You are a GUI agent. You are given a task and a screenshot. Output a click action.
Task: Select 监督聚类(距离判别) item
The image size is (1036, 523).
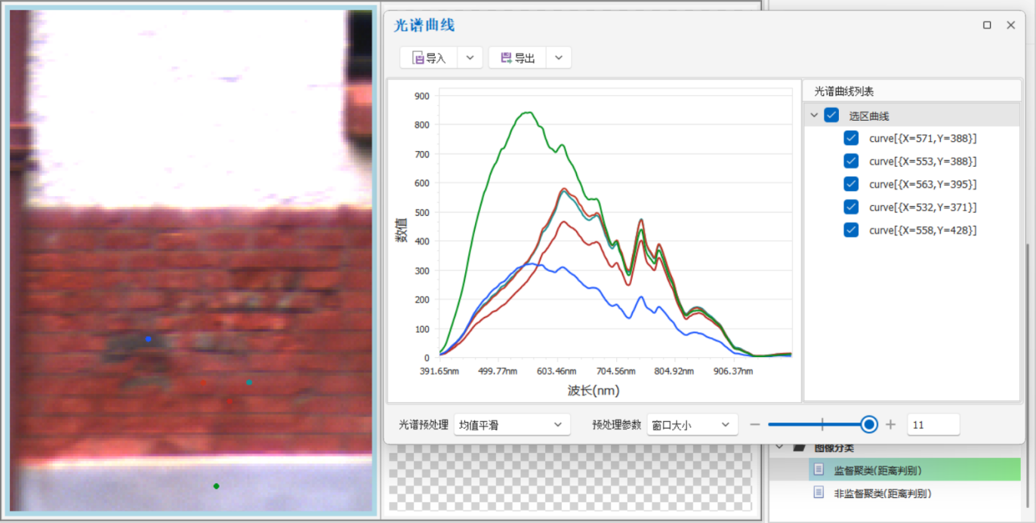pyautogui.click(x=877, y=470)
